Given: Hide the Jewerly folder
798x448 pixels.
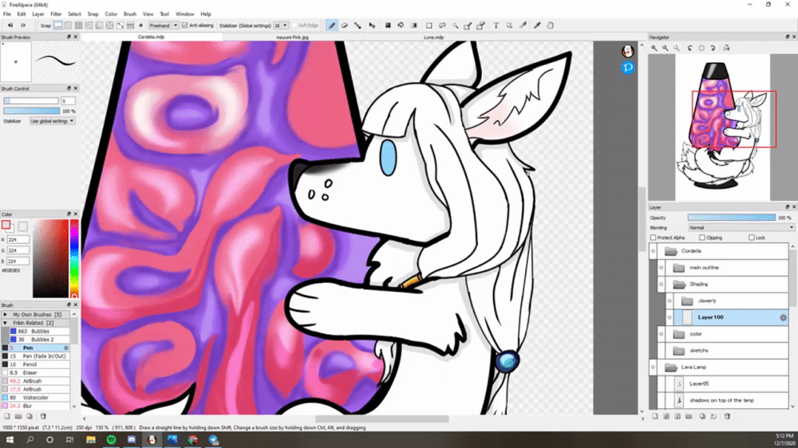Looking at the screenshot, I should click(x=670, y=301).
